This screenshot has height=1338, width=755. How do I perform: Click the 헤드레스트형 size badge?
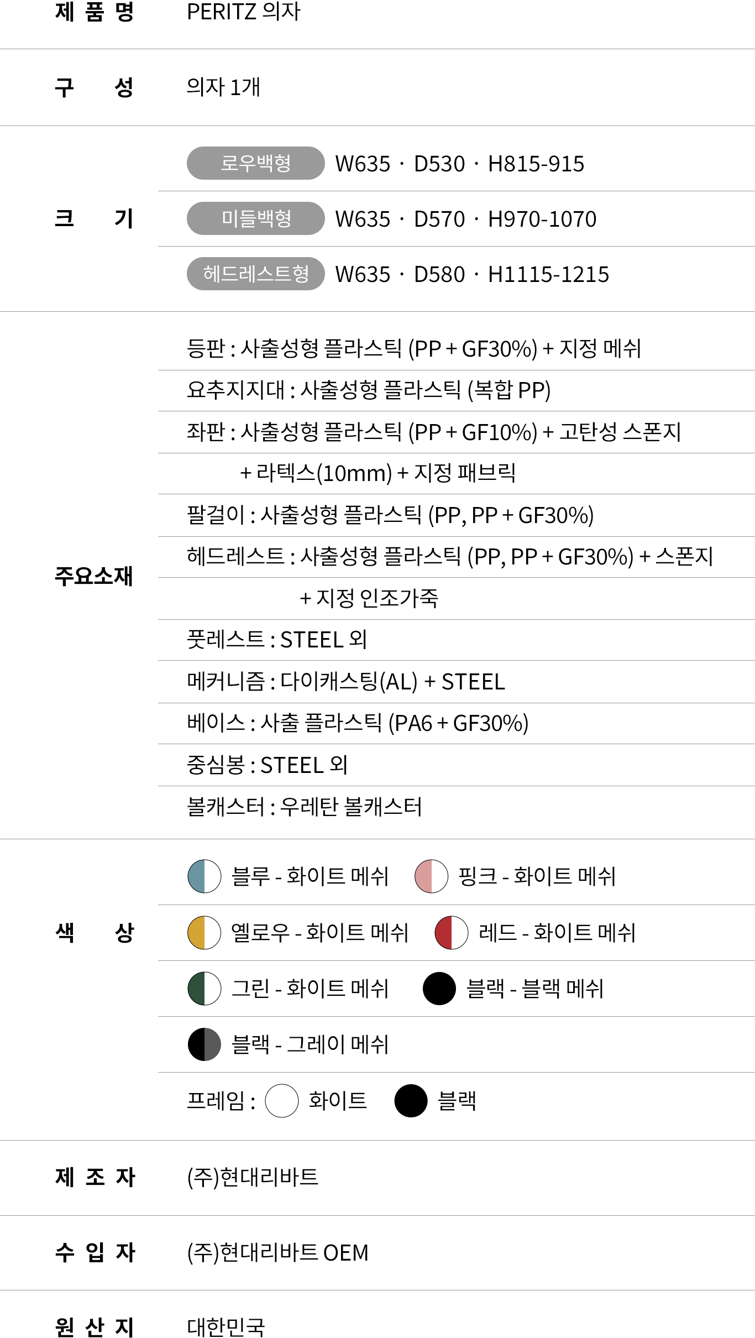(x=255, y=274)
